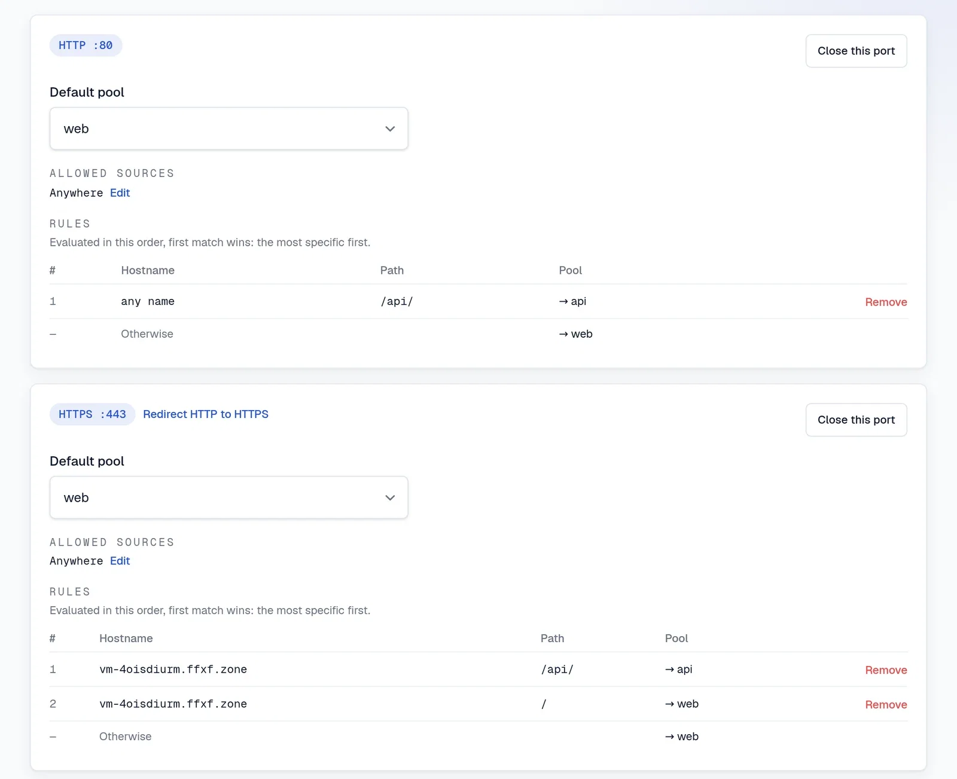Click 'Anywhere' under HTTPS :443 allowed sources
This screenshot has height=779, width=957.
76,561
